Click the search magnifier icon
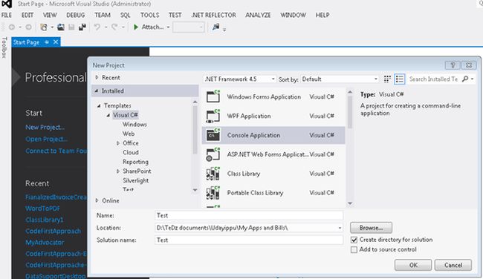Viewport: 483px width, 279px height. (465, 79)
